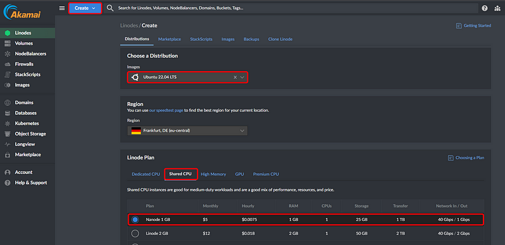This screenshot has width=505, height=245.
Task: Clear the Ubuntu 22.04 LTS image selection
Action: (235, 77)
